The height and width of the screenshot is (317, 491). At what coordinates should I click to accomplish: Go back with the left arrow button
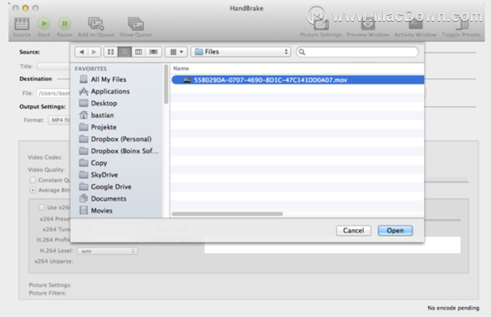click(x=81, y=52)
